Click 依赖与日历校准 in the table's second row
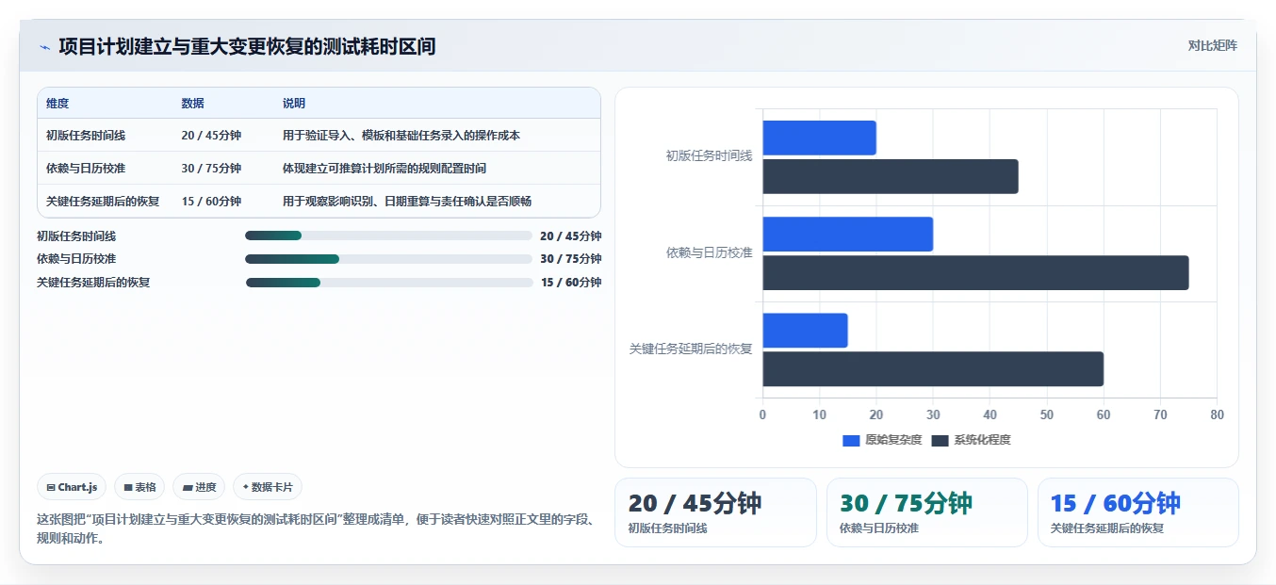This screenshot has height=585, width=1276. pyautogui.click(x=86, y=169)
